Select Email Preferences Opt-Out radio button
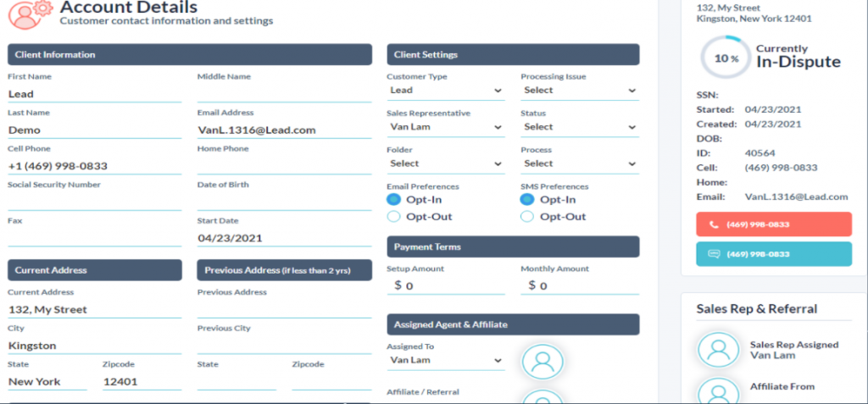Screen dimensions: 868x404 pos(393,217)
